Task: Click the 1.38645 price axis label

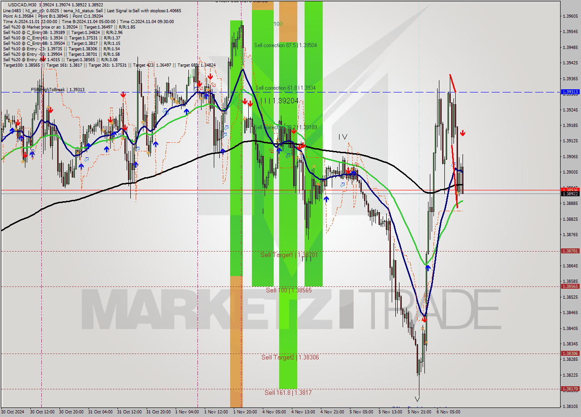Action: click(x=571, y=266)
